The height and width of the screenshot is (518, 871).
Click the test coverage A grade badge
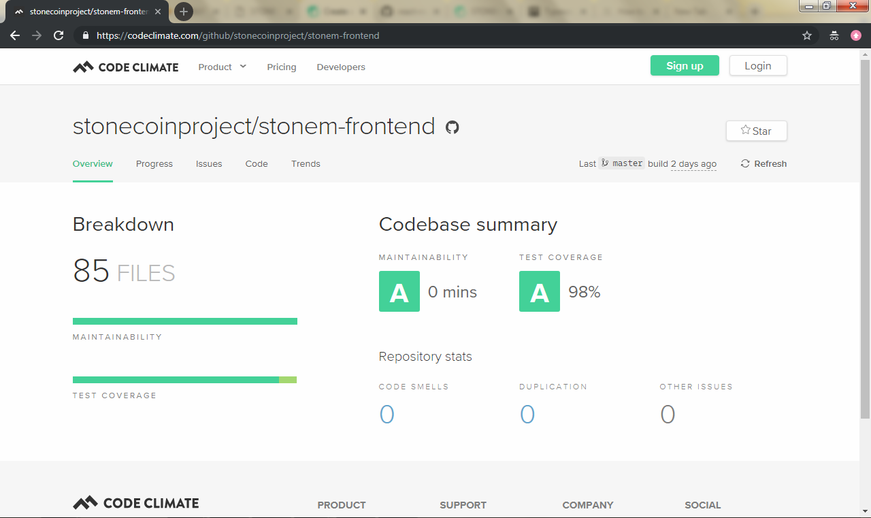point(540,291)
